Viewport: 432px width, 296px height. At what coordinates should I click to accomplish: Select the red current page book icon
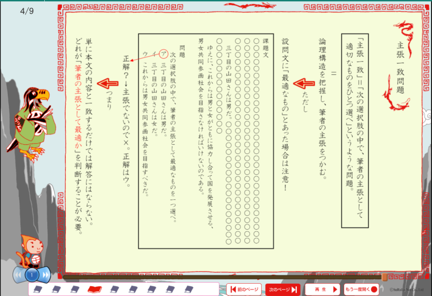tap(94, 289)
